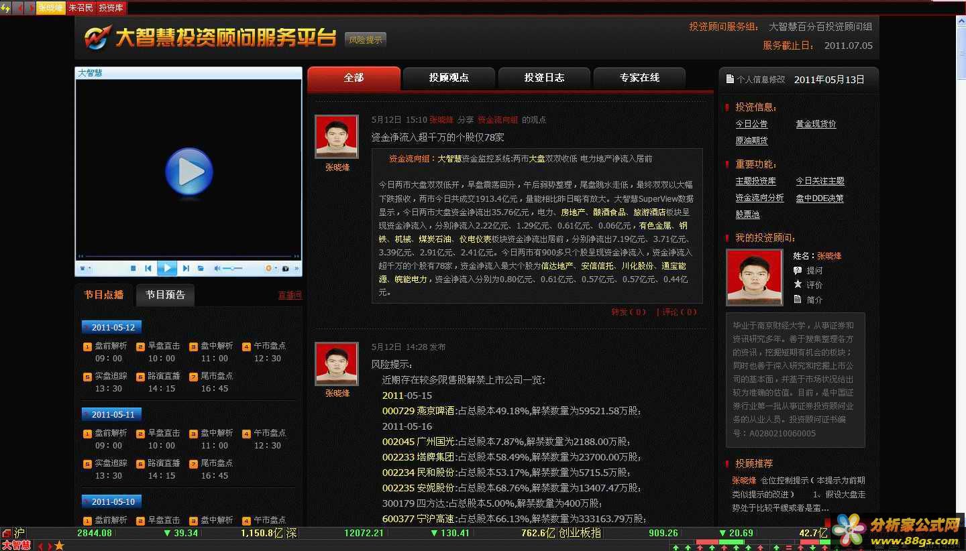Open 资金流向分析 link
Screen dimensions: 966x551
(x=759, y=198)
